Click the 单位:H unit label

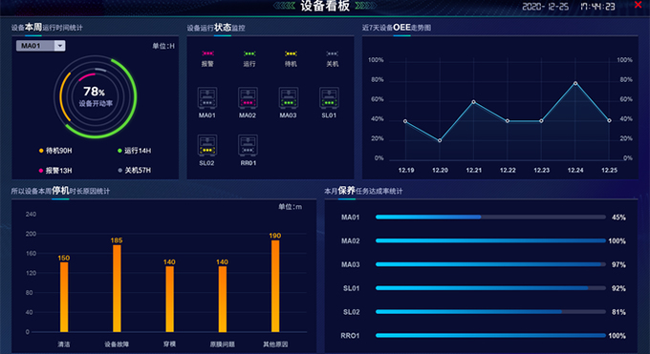[163, 46]
